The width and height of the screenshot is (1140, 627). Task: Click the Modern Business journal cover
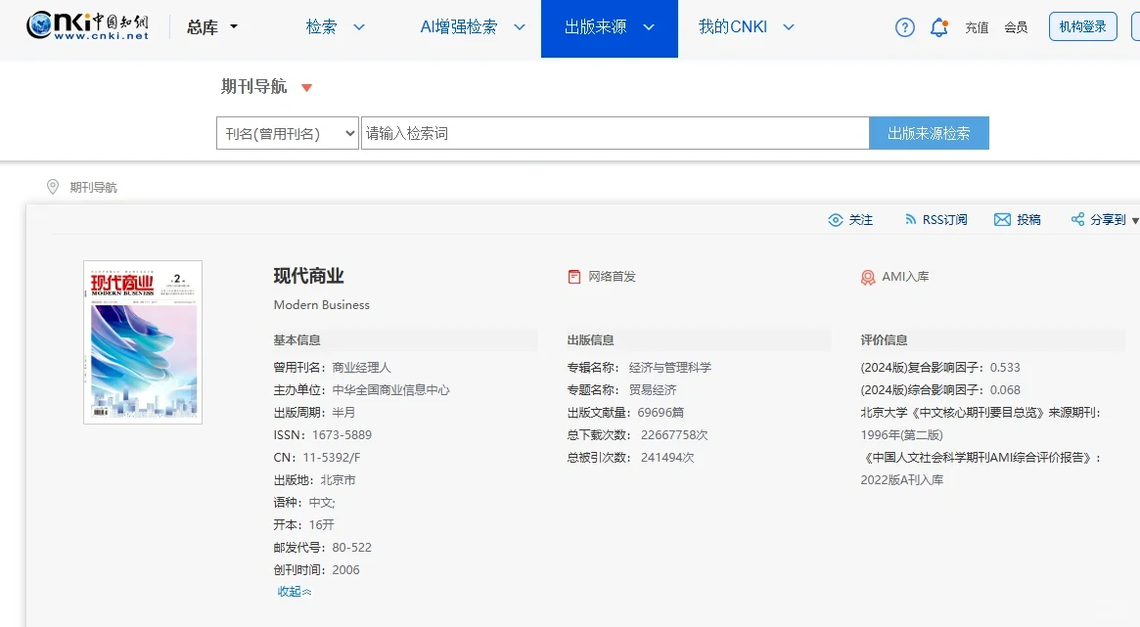(x=143, y=341)
